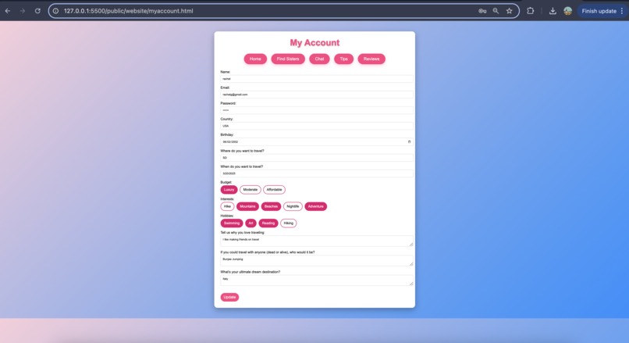Toggle the Reading hobby

[x=268, y=223]
